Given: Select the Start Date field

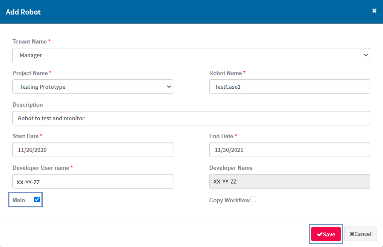Looking at the screenshot, I should click(93, 150).
